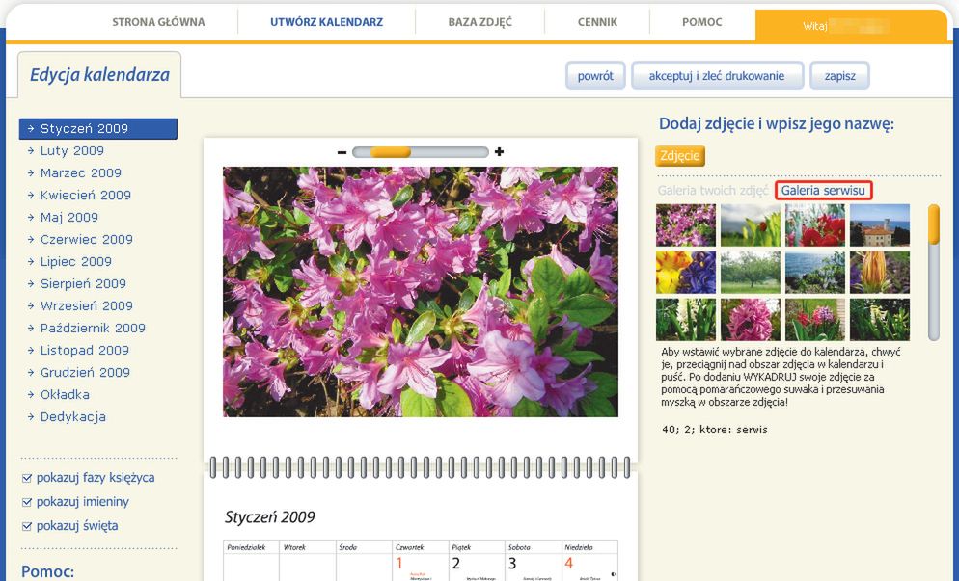This screenshot has height=581, width=959.
Task: Click day 1 in the calendar grid
Action: [399, 564]
